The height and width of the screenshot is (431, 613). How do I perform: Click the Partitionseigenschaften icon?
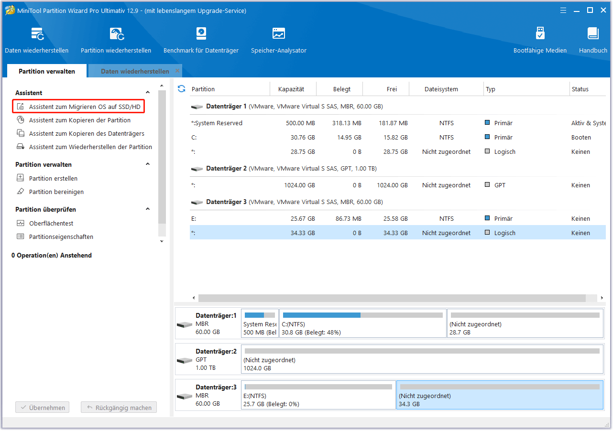coord(20,237)
